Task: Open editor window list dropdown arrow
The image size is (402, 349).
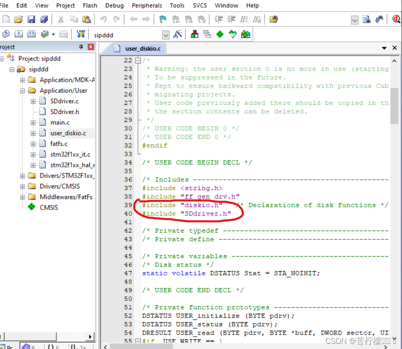Action: pos(384,48)
